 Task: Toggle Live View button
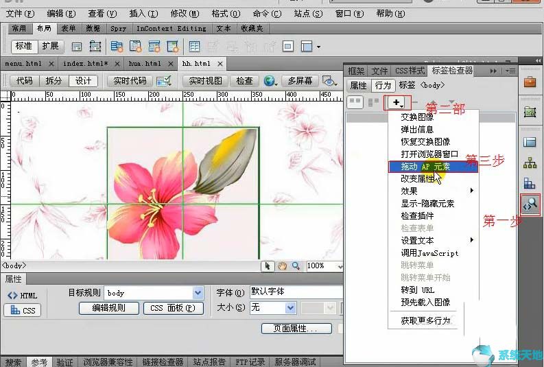point(205,81)
